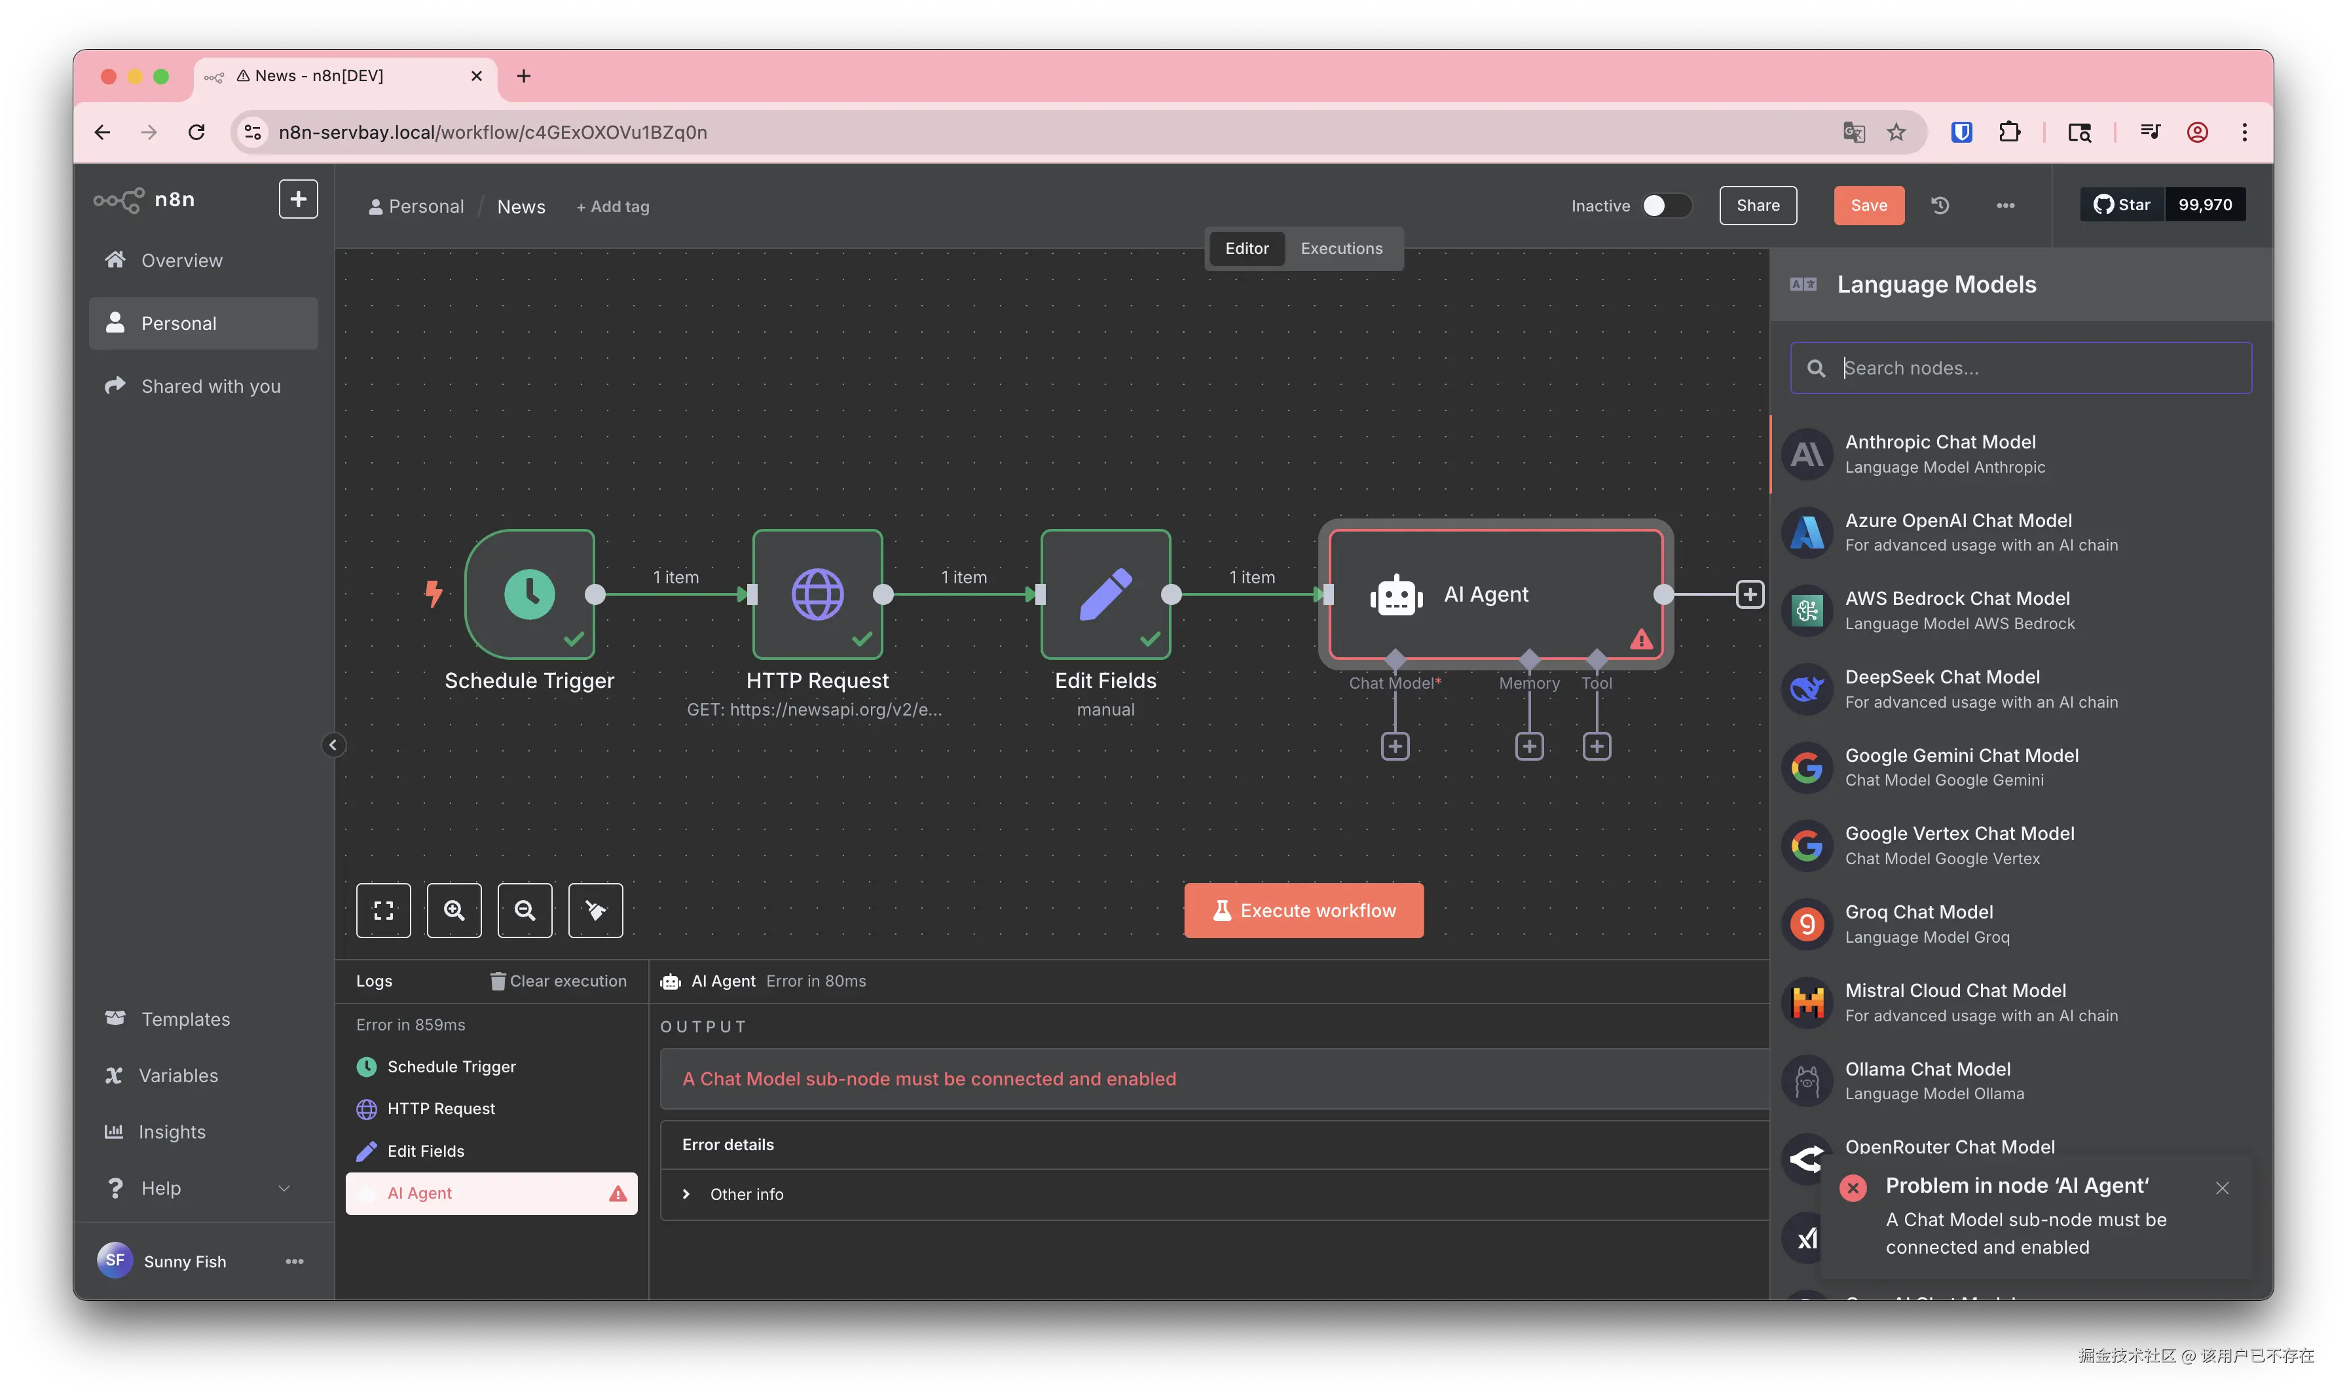Zoom out on the workflow canvas

[525, 911]
